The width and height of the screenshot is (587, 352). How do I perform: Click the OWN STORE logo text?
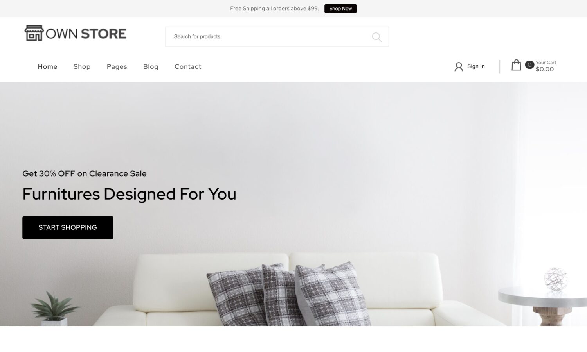86,34
